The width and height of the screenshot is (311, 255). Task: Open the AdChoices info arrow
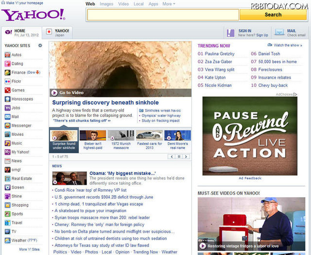pos(295,94)
